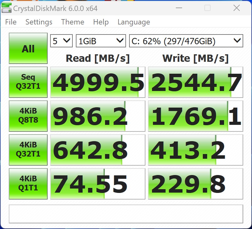This screenshot has width=252, height=229.
Task: Open the Settings menu
Action: 39,22
